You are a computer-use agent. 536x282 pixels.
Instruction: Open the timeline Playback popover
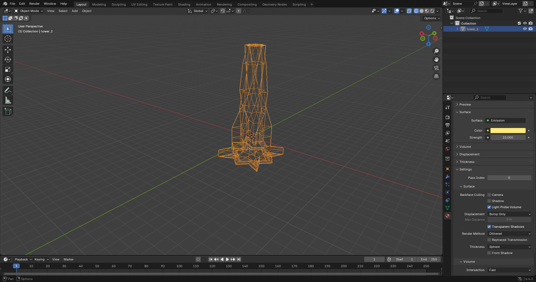point(23,259)
